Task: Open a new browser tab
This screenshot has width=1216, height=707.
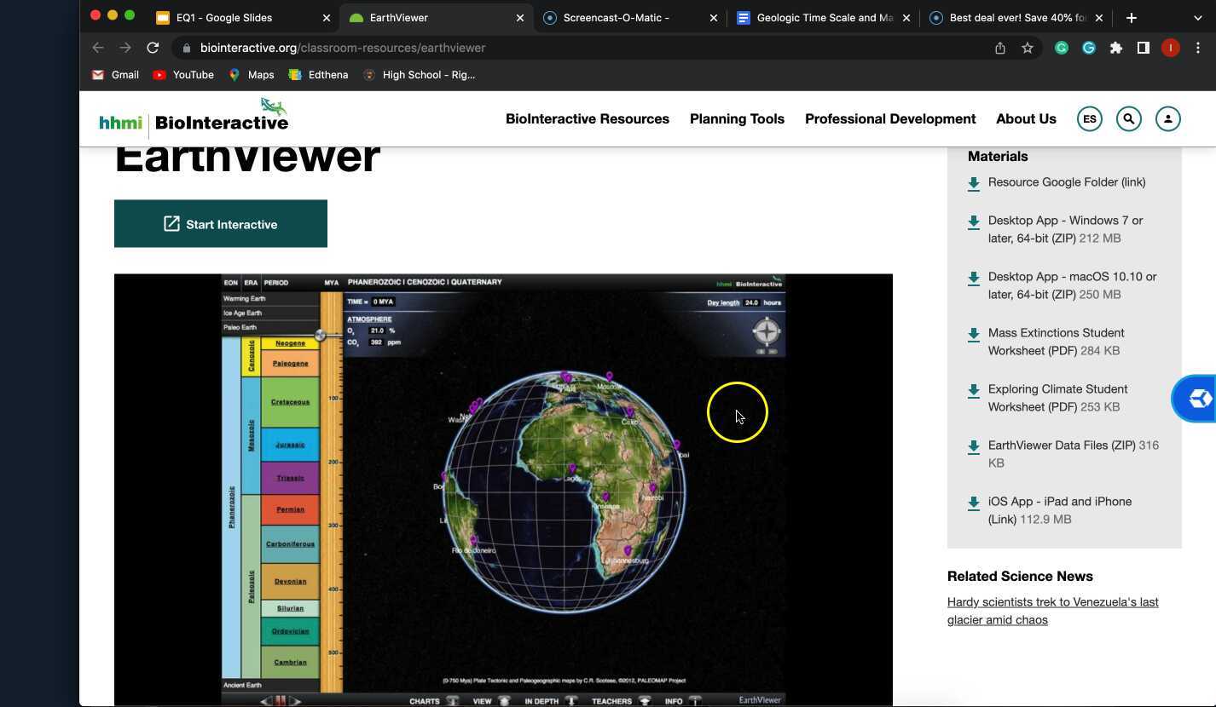Action: (x=1132, y=17)
